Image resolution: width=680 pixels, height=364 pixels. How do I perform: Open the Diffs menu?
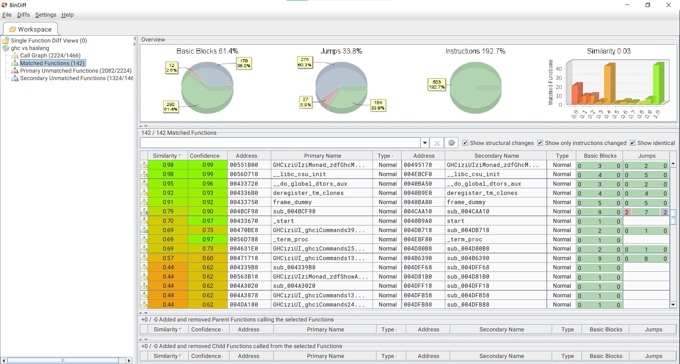tap(23, 15)
